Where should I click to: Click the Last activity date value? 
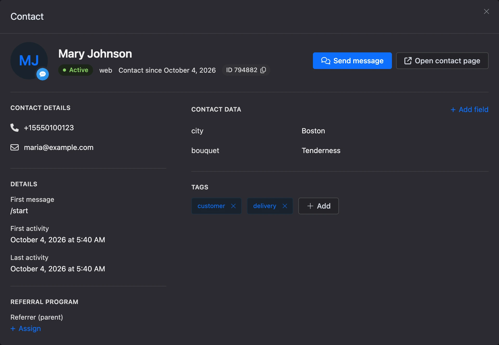58,269
